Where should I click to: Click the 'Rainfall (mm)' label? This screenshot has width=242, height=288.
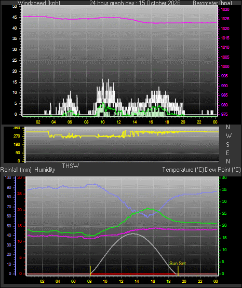[16, 170]
